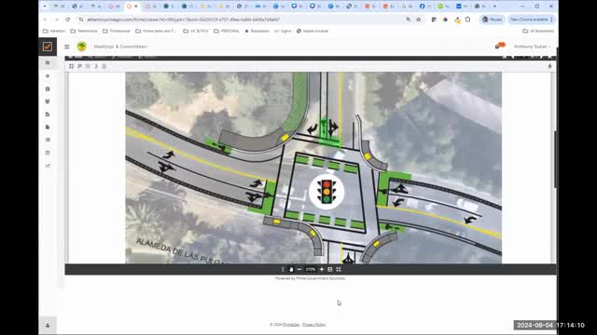Open the Atherton bookmarks folder
The image size is (597, 335).
point(54,31)
